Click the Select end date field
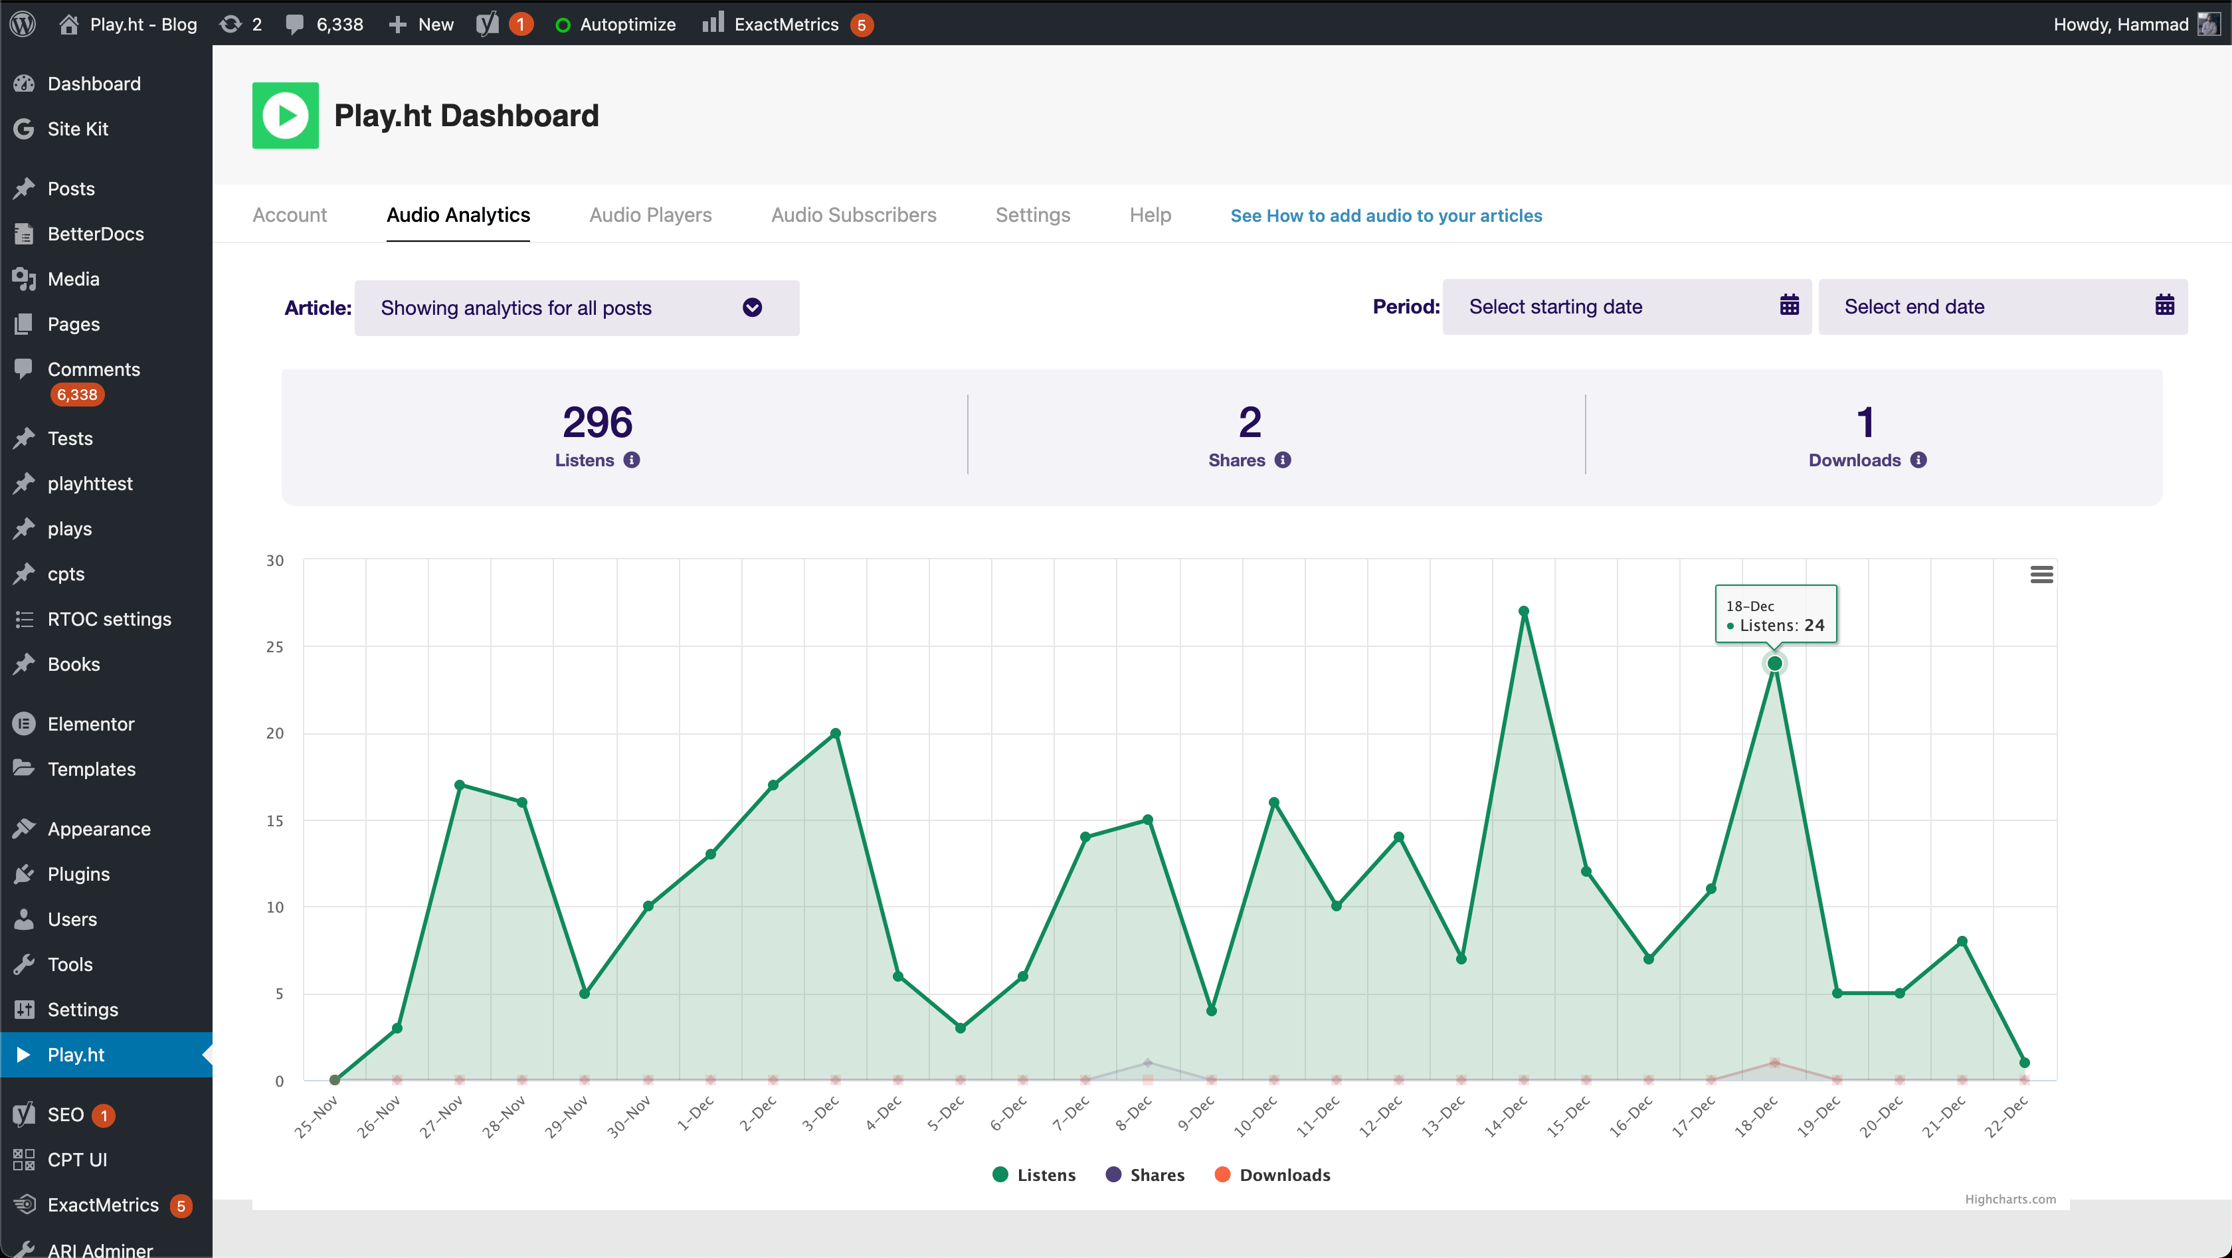Image resolution: width=2232 pixels, height=1258 pixels. click(x=2002, y=306)
